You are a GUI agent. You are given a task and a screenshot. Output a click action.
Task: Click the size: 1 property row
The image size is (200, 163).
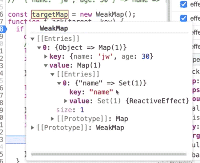coord(70,110)
